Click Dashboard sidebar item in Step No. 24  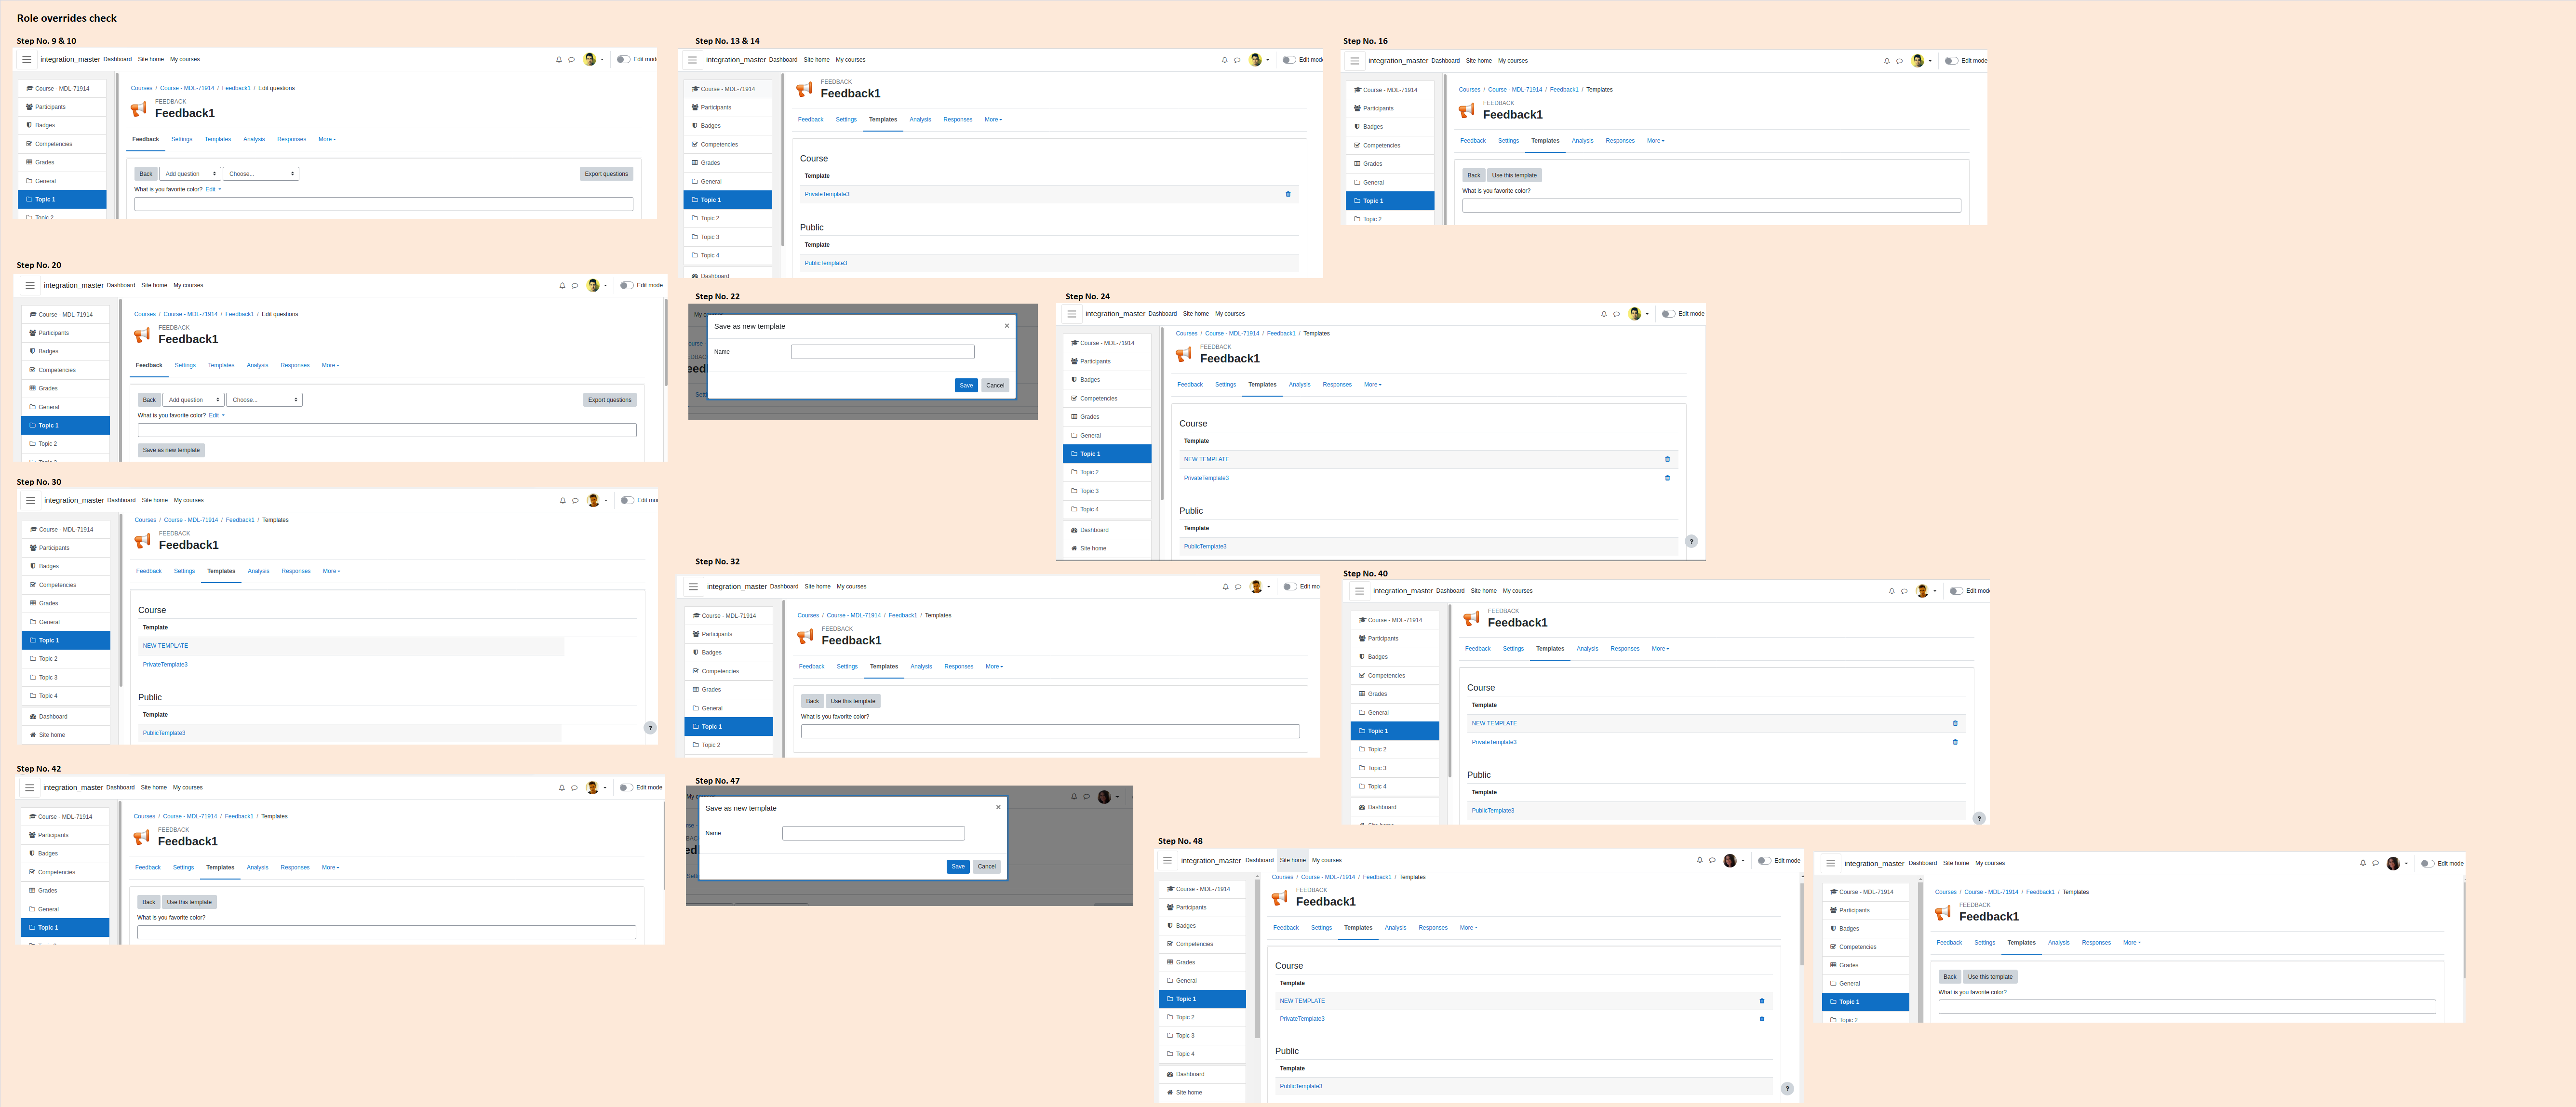(x=1107, y=530)
